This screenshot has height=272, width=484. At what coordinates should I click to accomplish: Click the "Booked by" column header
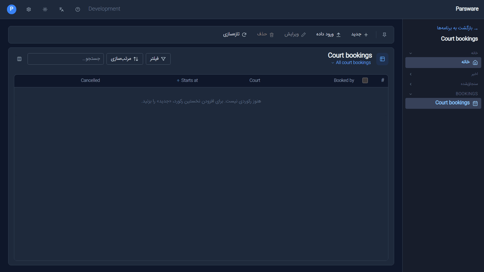click(344, 80)
